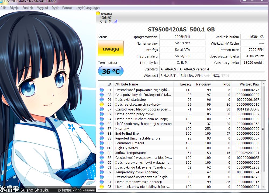Click the status icon for attribute C4
This screenshot has width=269, height=193.
click(x=102, y=182)
